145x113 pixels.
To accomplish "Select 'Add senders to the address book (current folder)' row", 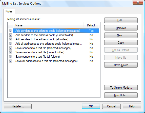I will click(x=56, y=35).
